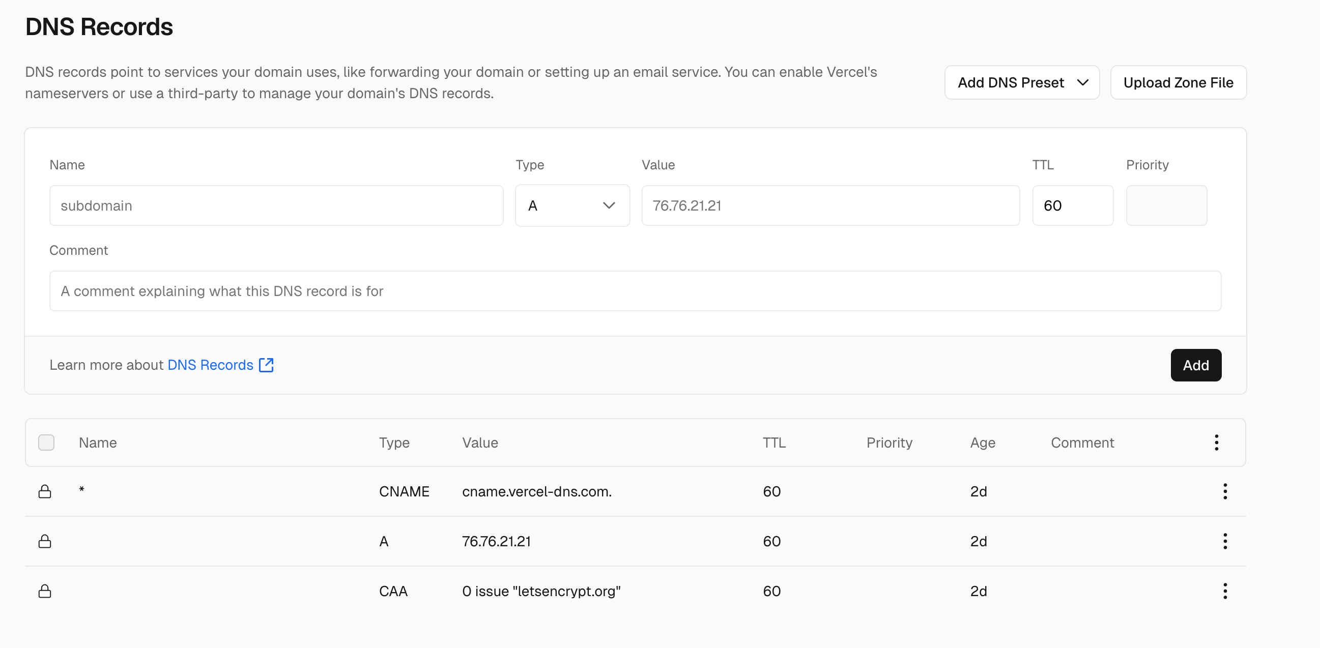This screenshot has height=648, width=1320.
Task: Open the DNS Records documentation link
Action: point(210,365)
